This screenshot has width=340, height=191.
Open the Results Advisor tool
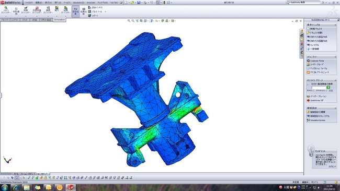pos(66,10)
